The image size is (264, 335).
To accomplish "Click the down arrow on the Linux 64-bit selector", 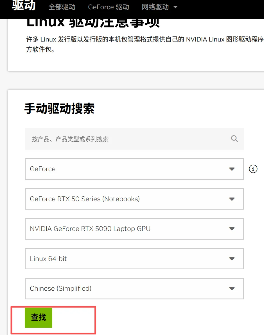I will 232,259.
